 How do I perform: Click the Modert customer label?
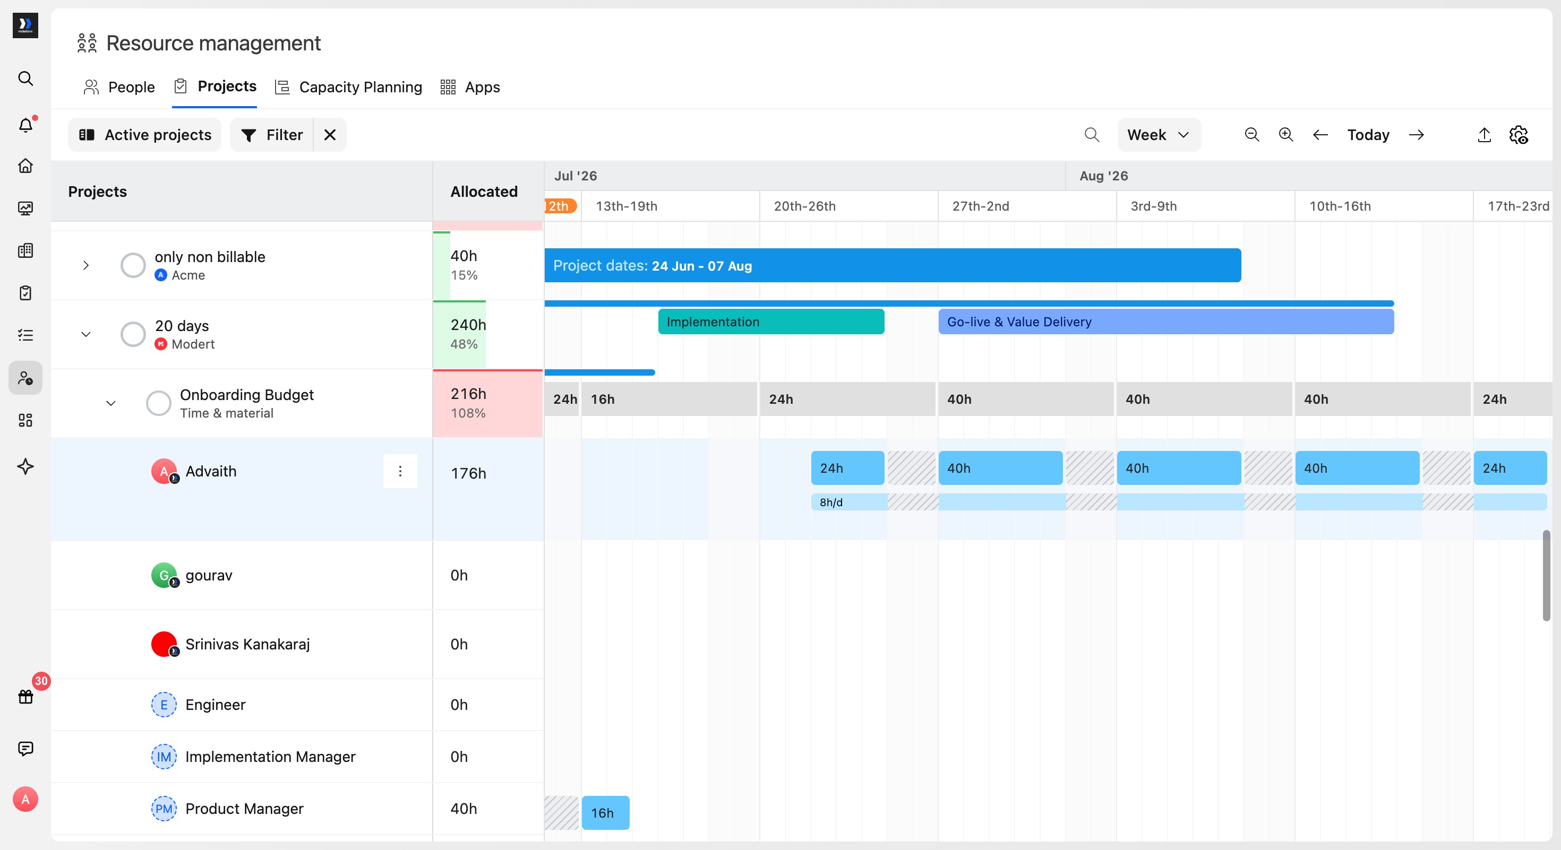pyautogui.click(x=193, y=344)
